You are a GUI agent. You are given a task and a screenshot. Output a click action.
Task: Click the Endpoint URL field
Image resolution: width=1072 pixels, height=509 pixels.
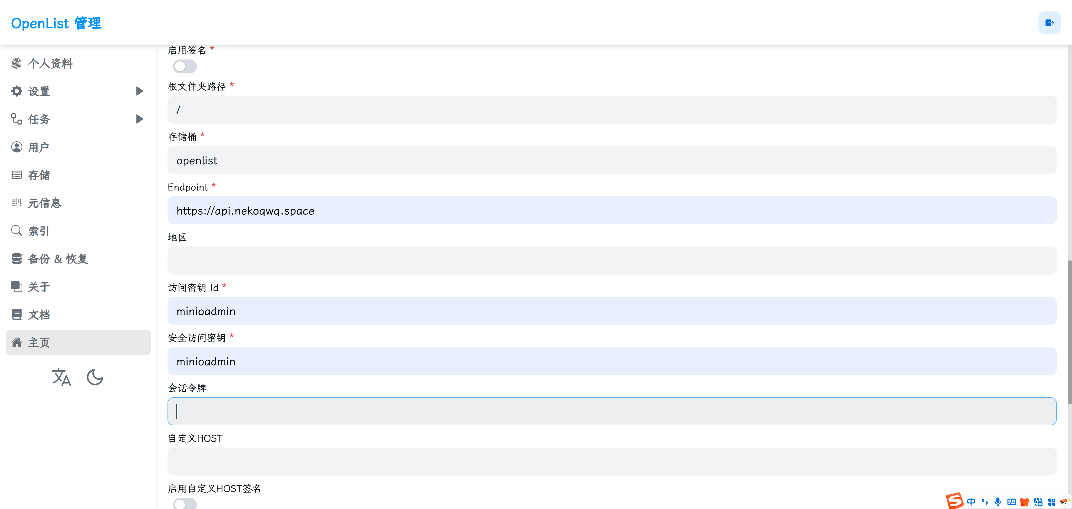[x=612, y=211]
